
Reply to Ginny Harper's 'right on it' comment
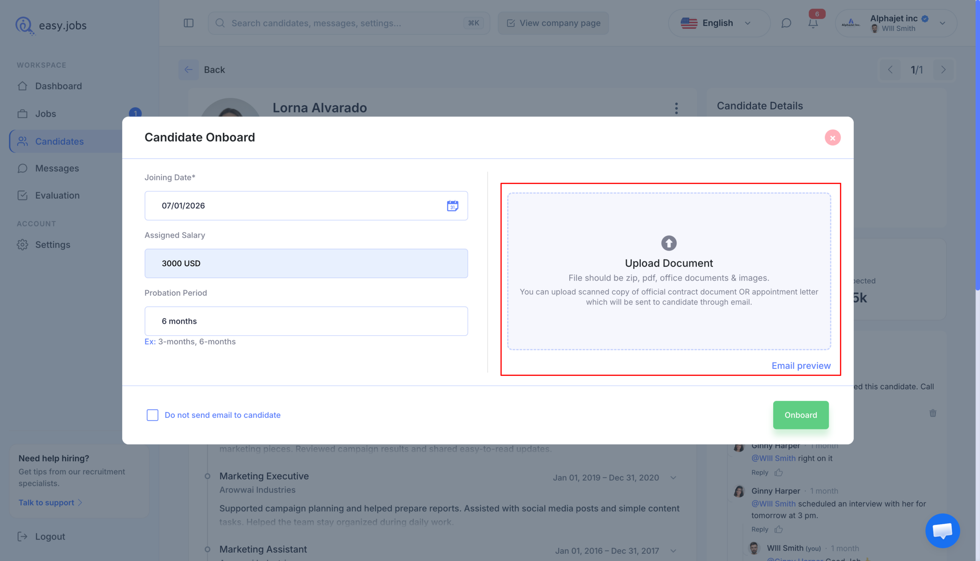[759, 472]
